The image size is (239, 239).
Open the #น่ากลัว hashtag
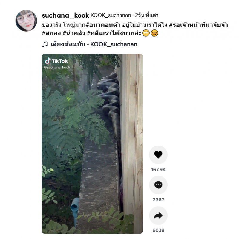point(74,33)
